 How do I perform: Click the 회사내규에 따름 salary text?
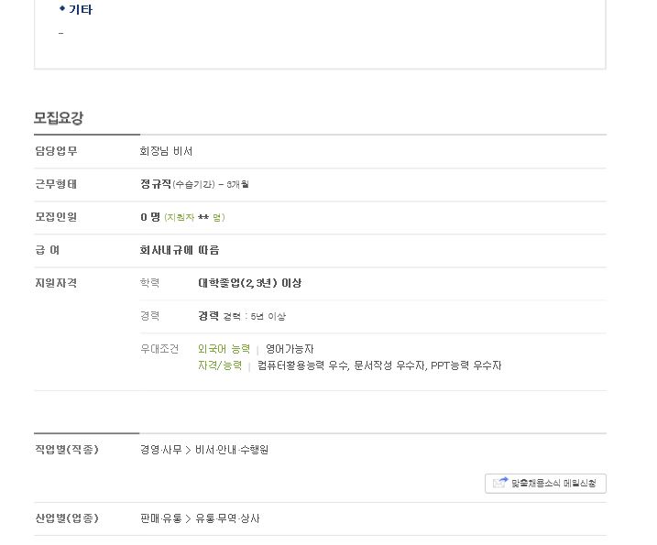coord(180,250)
